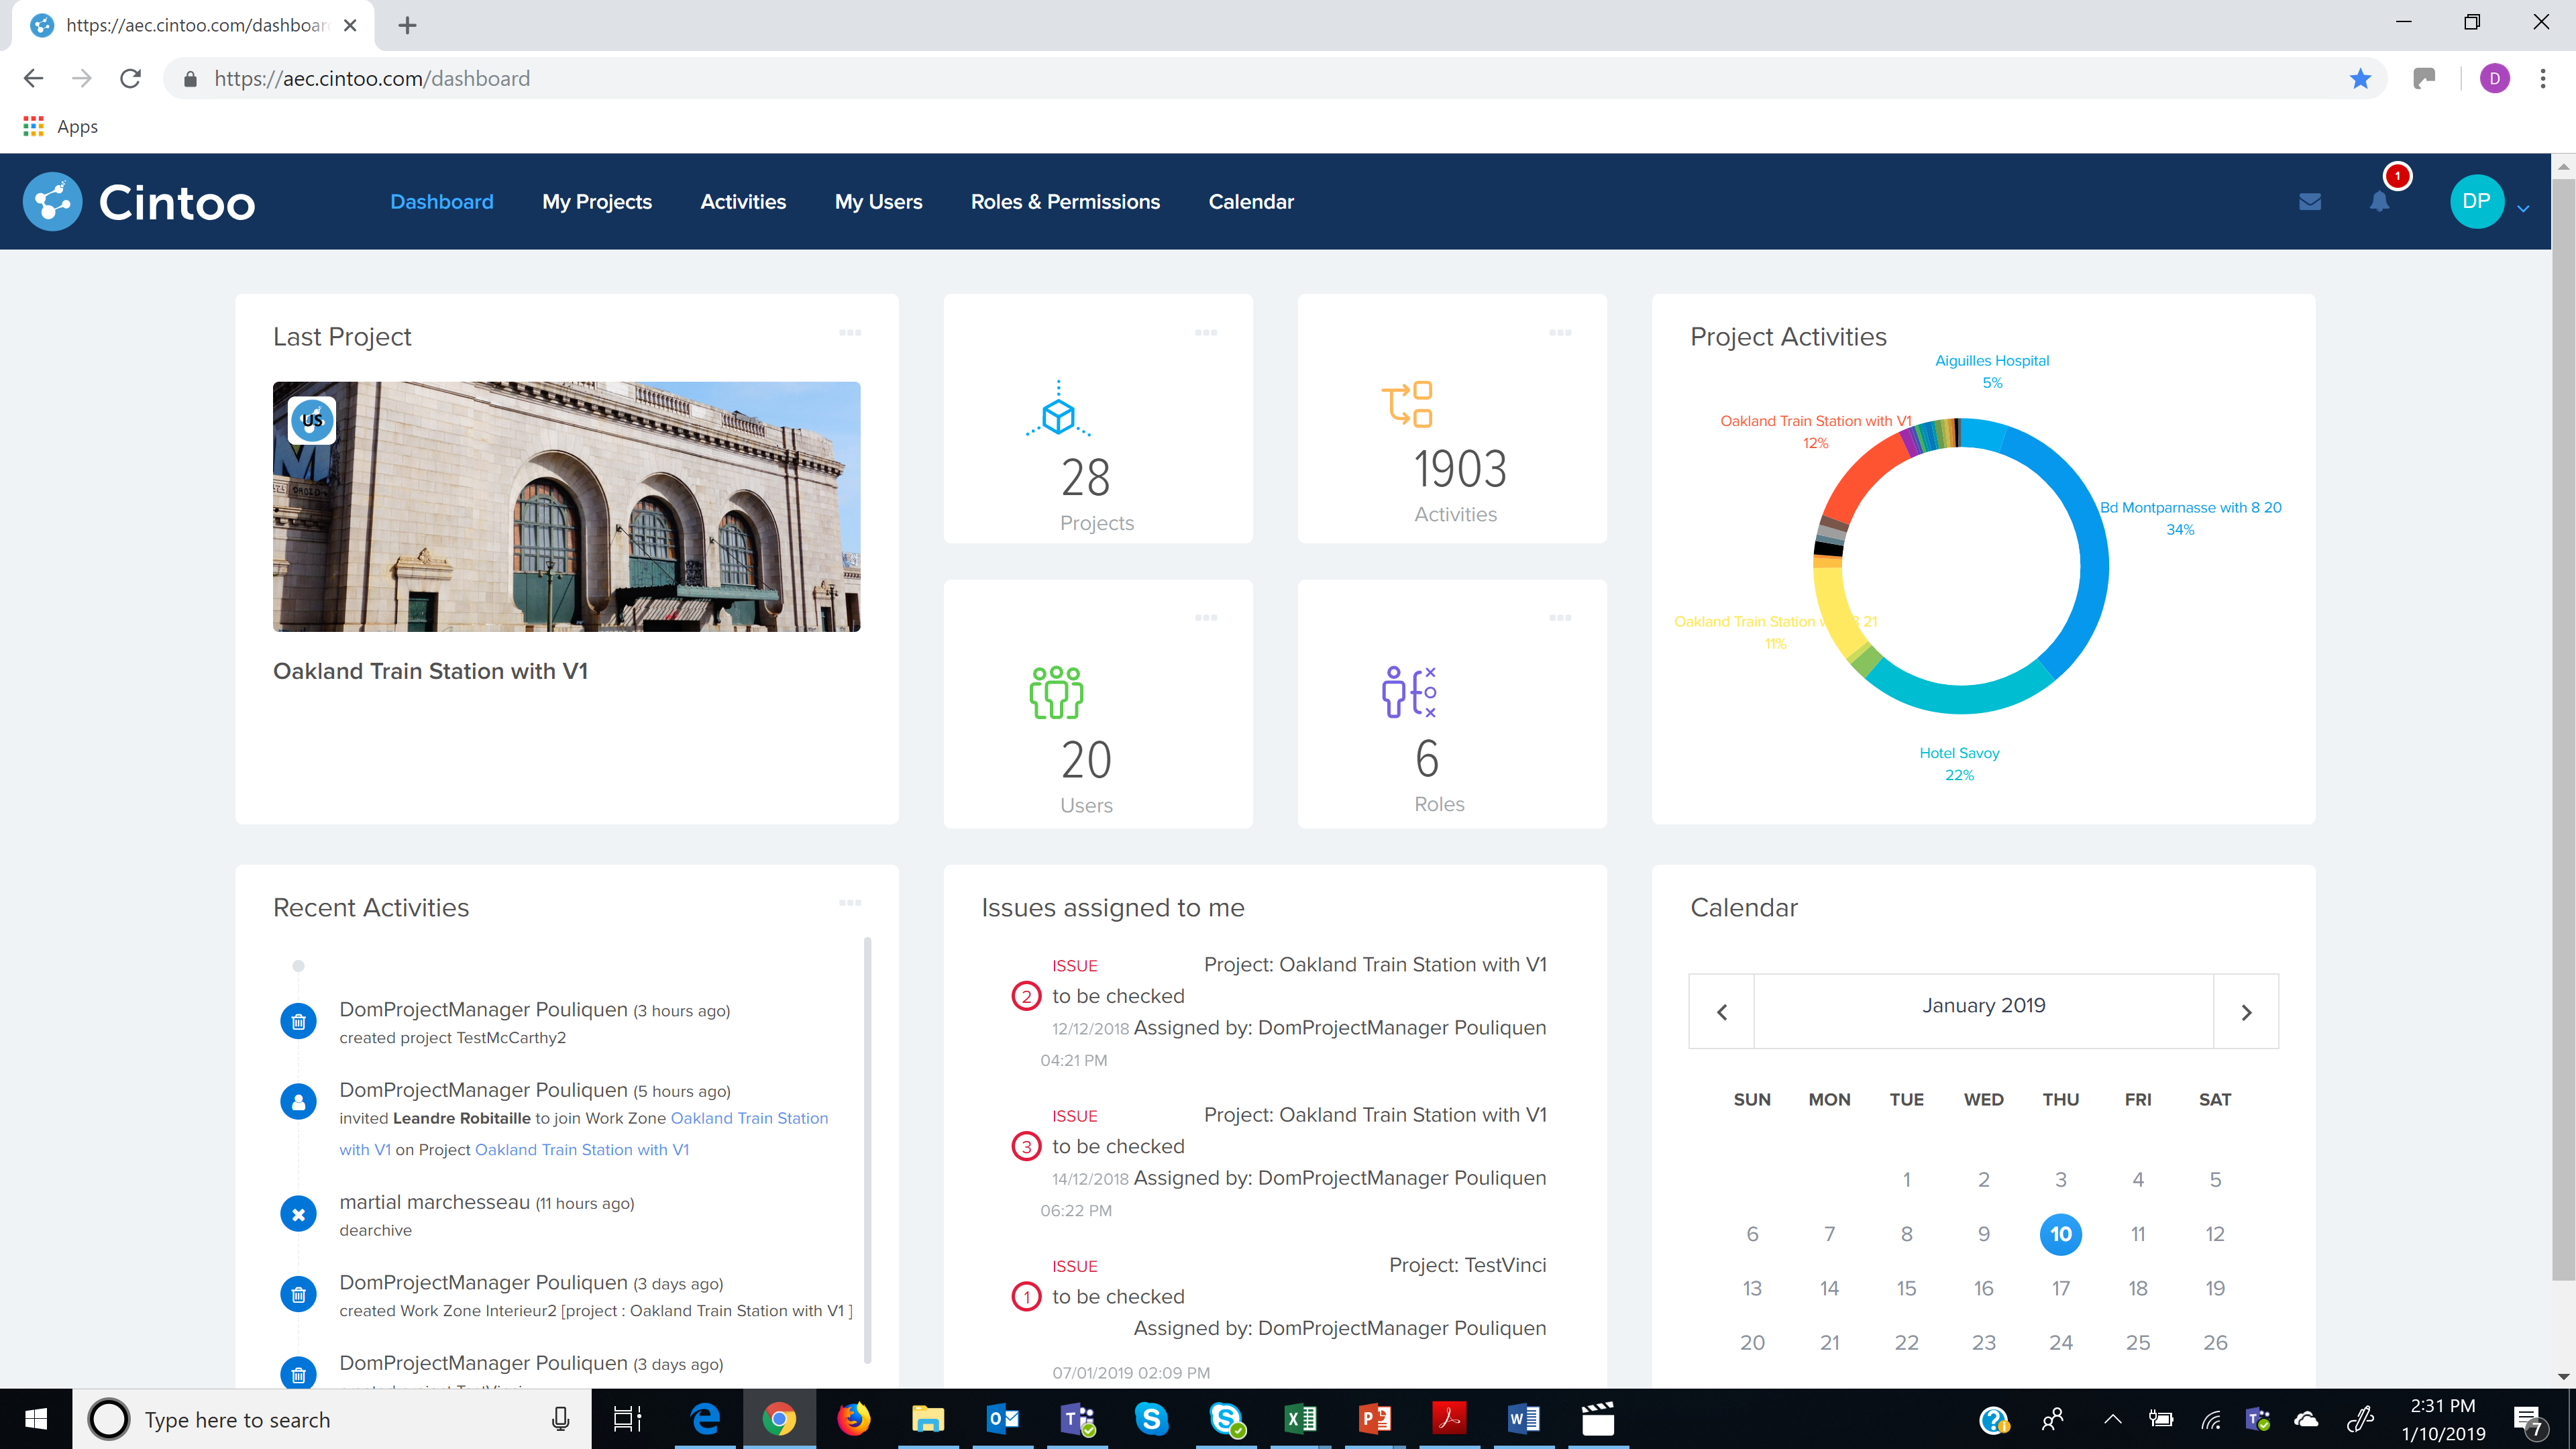Select January 17 in the calendar

point(2060,1288)
